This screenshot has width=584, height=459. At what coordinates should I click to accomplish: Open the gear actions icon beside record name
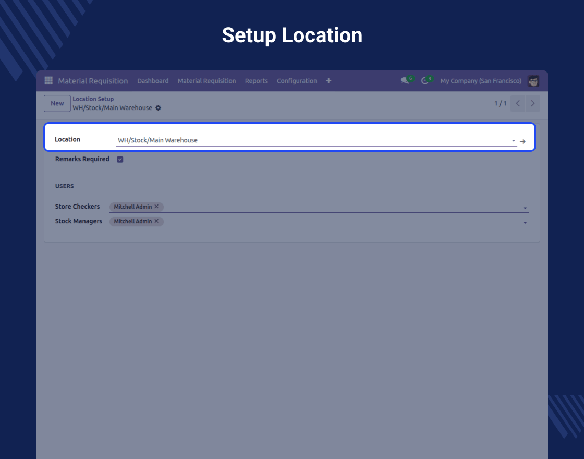159,108
